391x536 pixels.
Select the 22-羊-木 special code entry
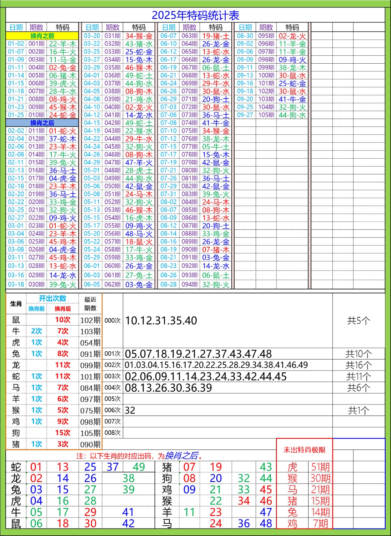[x=62, y=44]
